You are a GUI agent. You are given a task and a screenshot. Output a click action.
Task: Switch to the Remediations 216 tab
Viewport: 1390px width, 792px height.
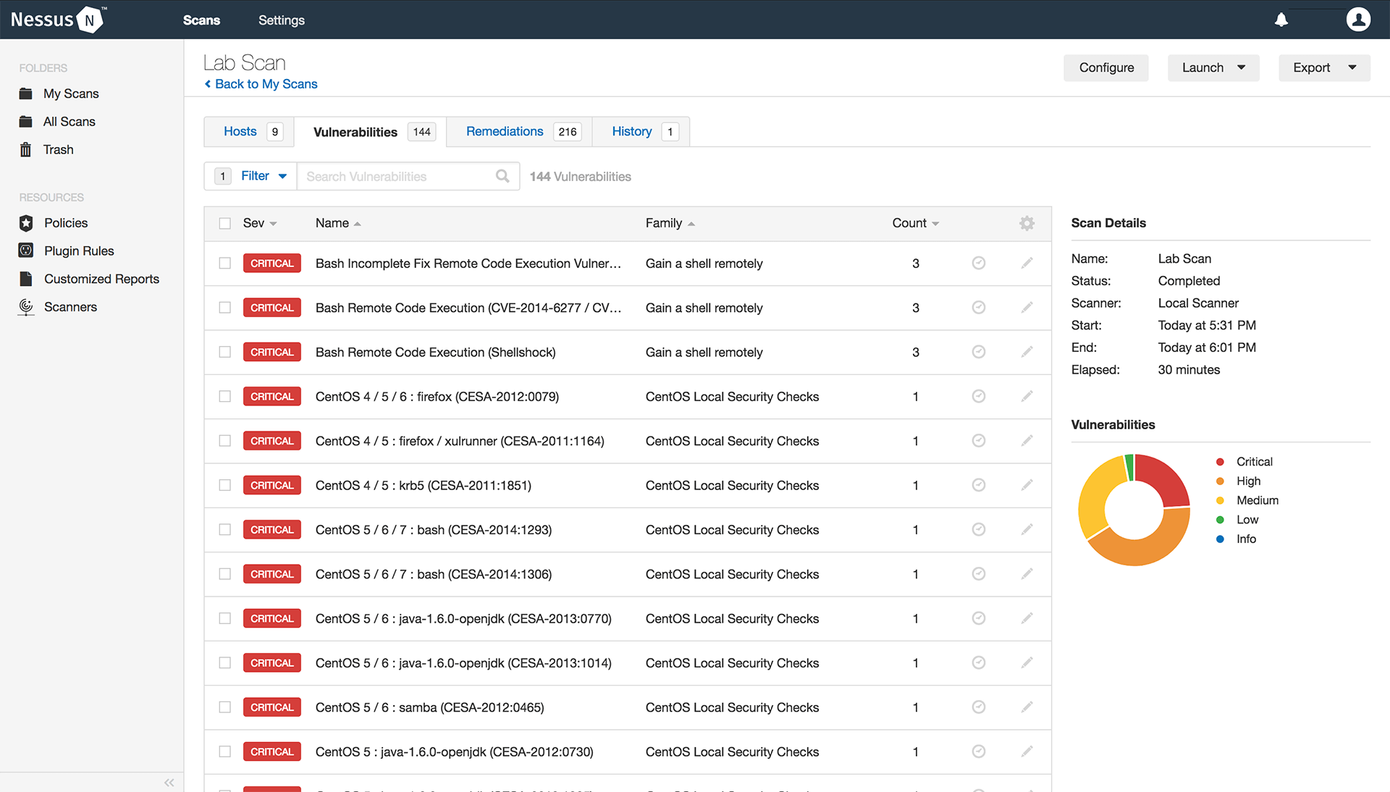pos(521,131)
